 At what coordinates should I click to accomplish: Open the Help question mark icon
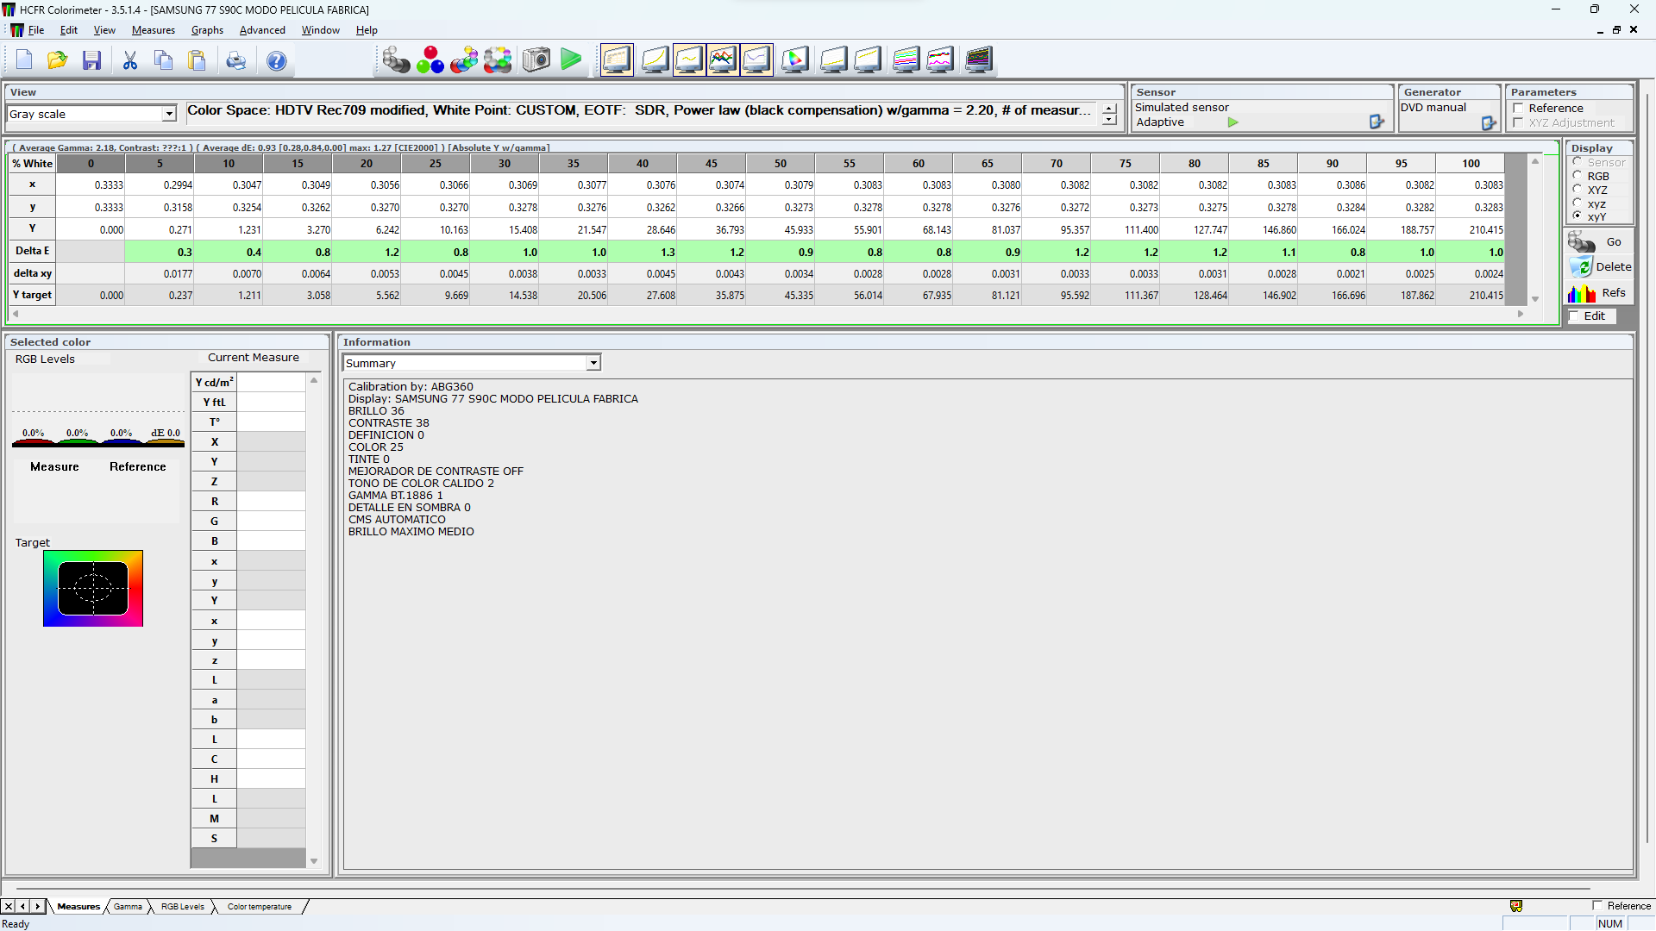pos(277,60)
